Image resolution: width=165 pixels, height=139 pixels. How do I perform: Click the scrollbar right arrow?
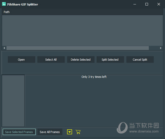[160, 48]
